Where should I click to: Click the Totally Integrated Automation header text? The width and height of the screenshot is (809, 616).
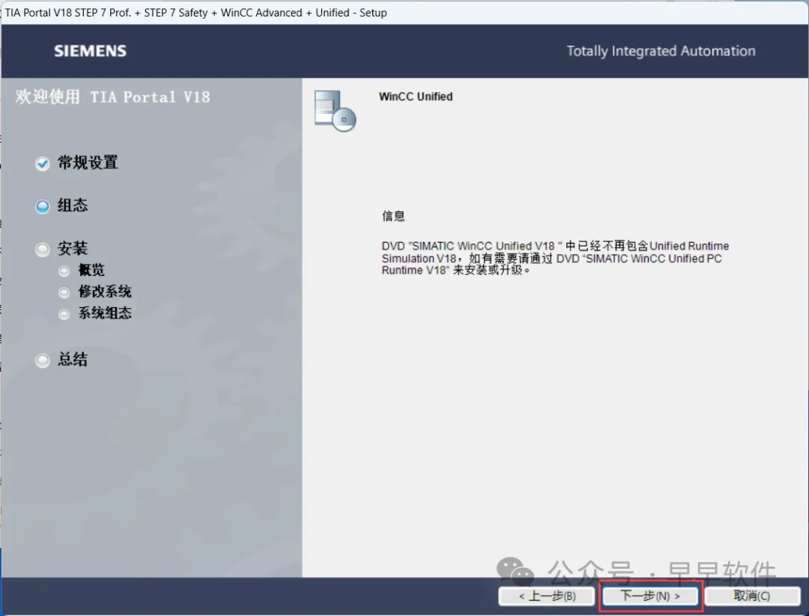coord(661,51)
